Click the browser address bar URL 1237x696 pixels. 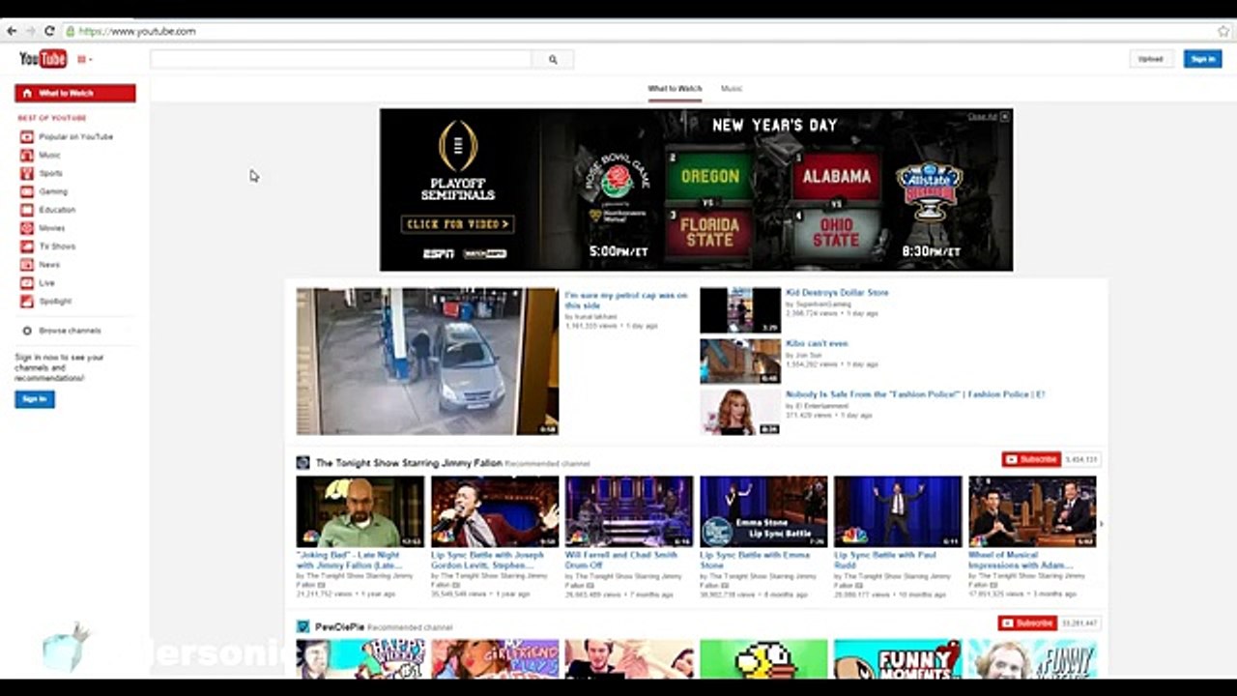coord(137,31)
